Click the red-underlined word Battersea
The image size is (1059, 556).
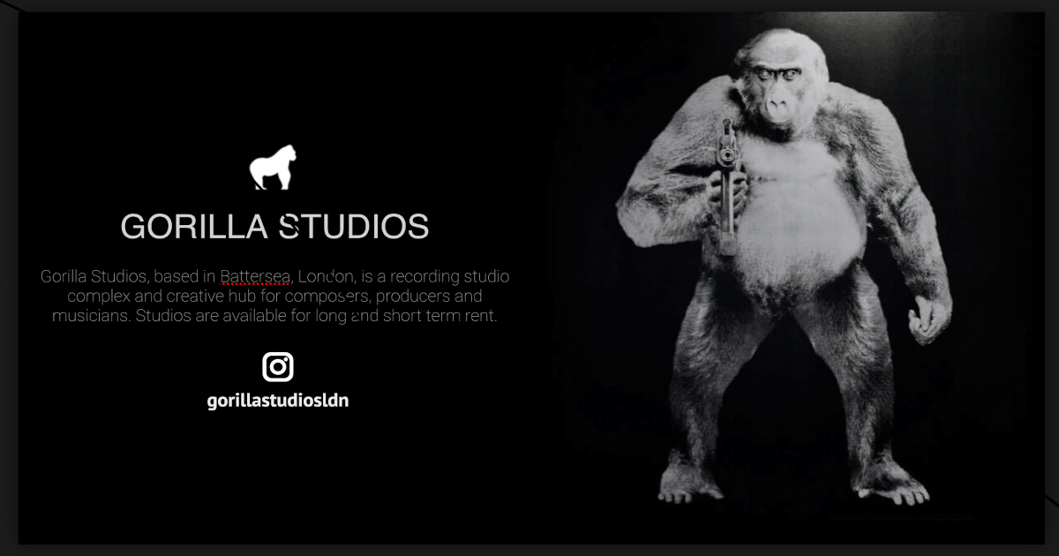tap(256, 277)
